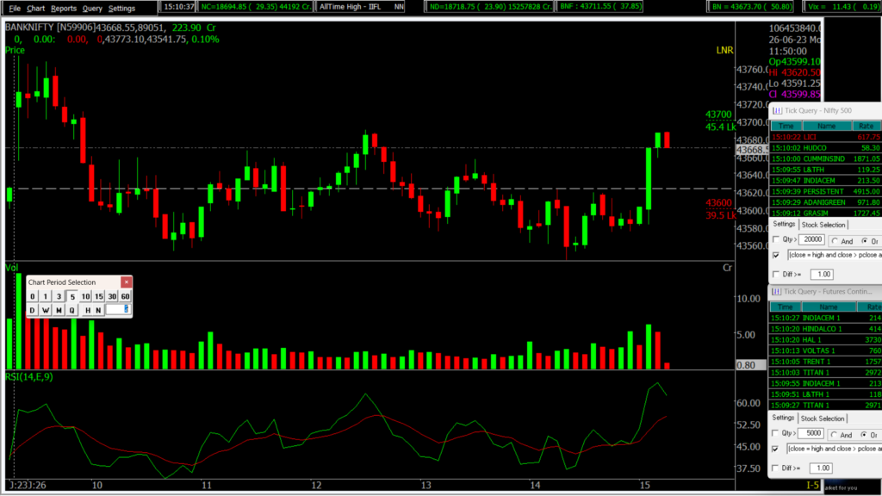Choose the 60-minute chart period
The width and height of the screenshot is (882, 496).
(125, 296)
